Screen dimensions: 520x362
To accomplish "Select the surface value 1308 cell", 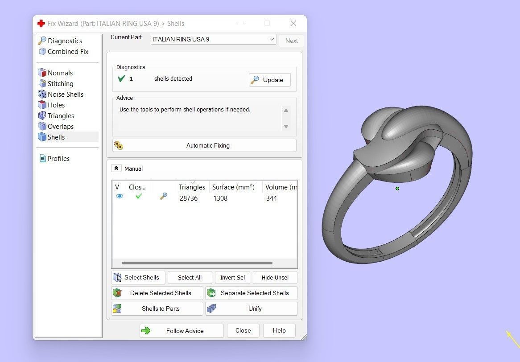I will point(220,198).
